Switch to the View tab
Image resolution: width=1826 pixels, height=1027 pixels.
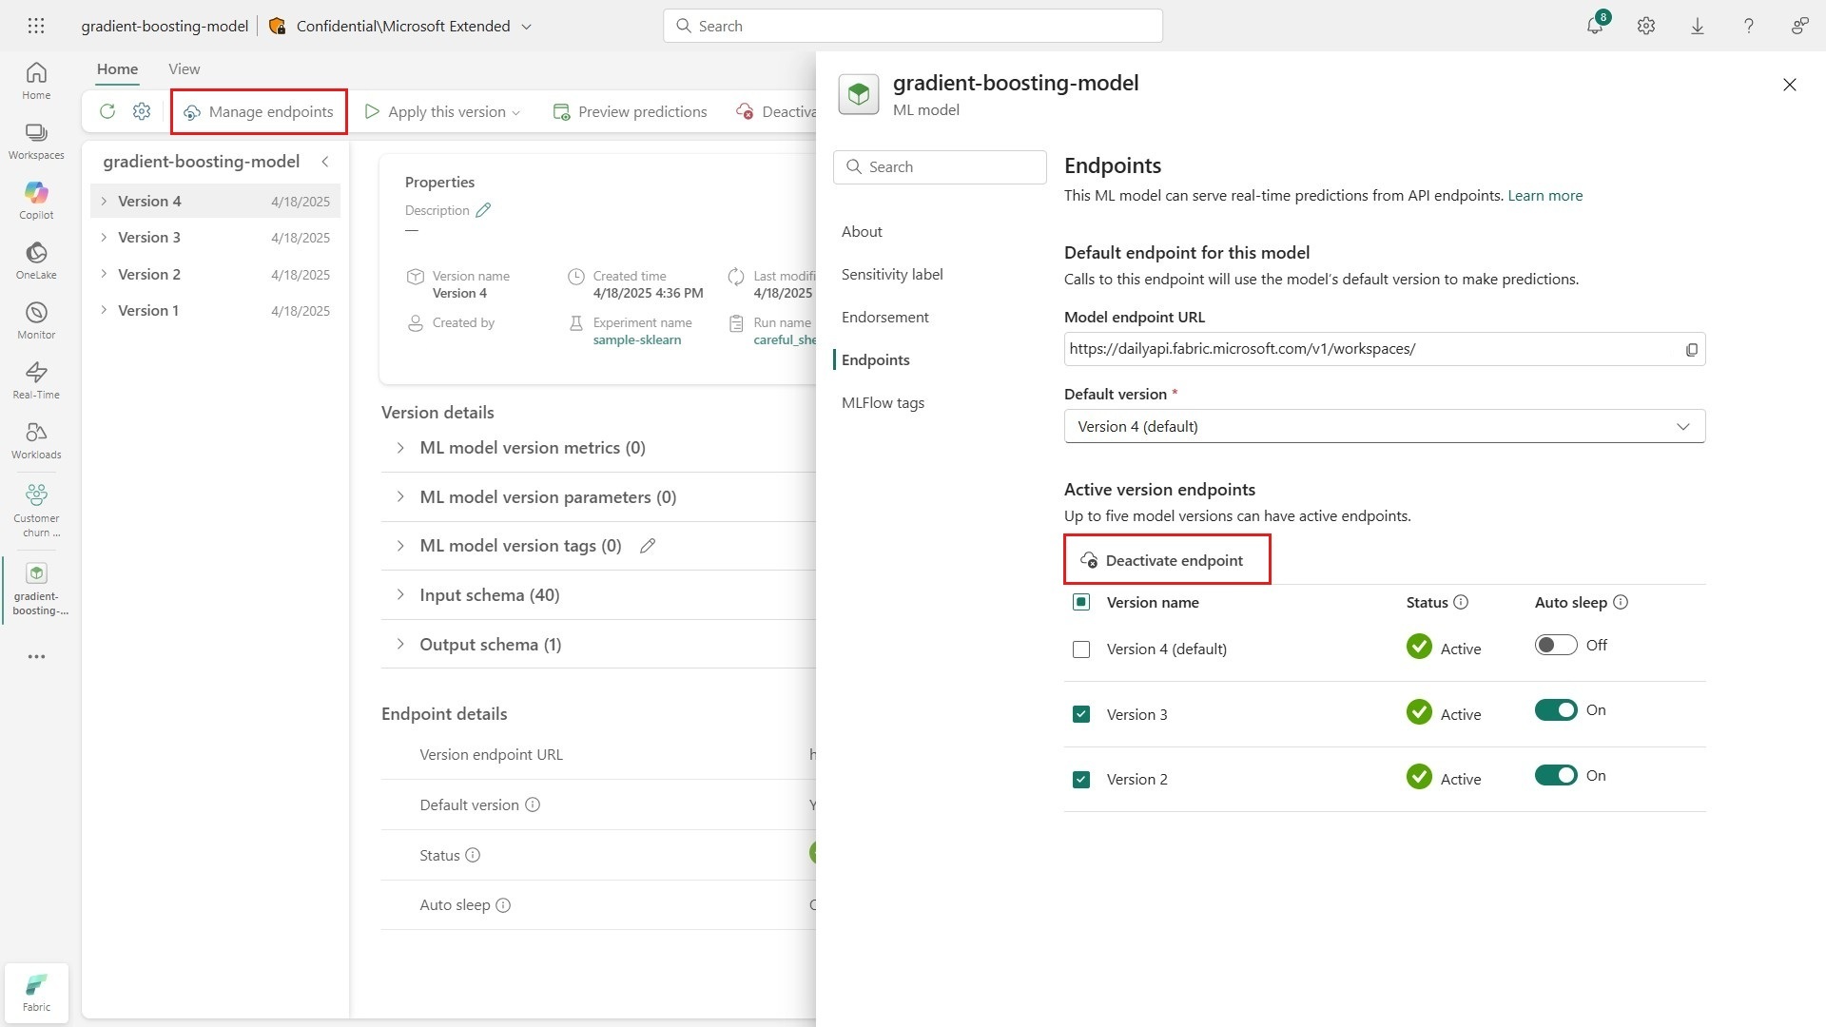[x=184, y=68]
